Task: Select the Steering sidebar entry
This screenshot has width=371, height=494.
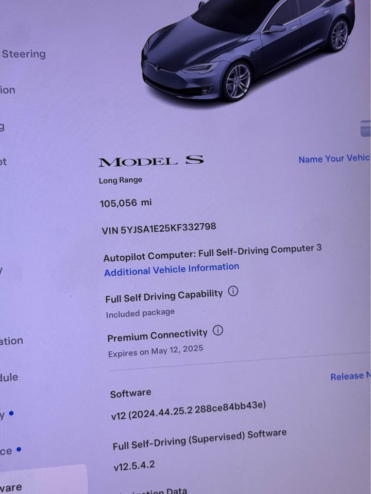Action: [x=23, y=54]
